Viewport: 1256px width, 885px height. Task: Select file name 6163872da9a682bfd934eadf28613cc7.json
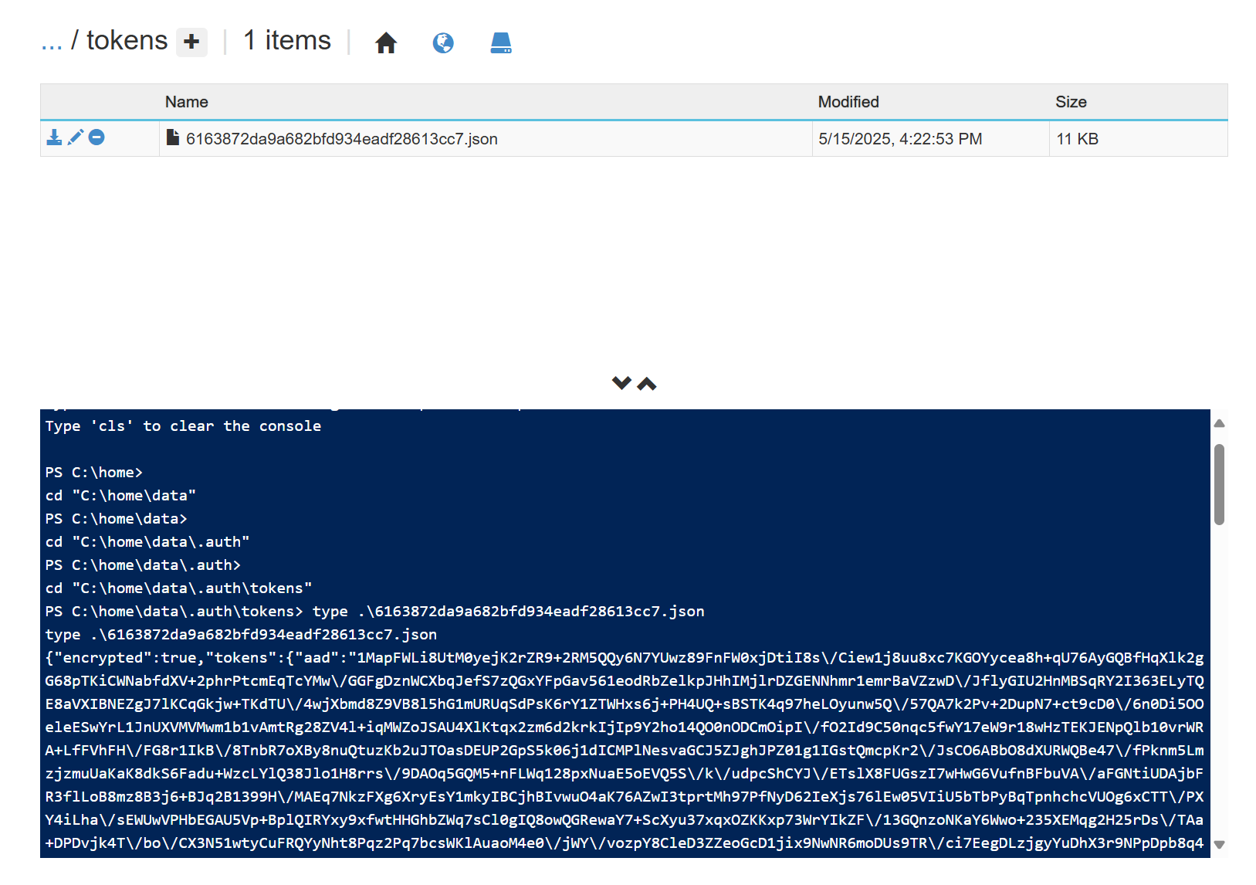342,139
